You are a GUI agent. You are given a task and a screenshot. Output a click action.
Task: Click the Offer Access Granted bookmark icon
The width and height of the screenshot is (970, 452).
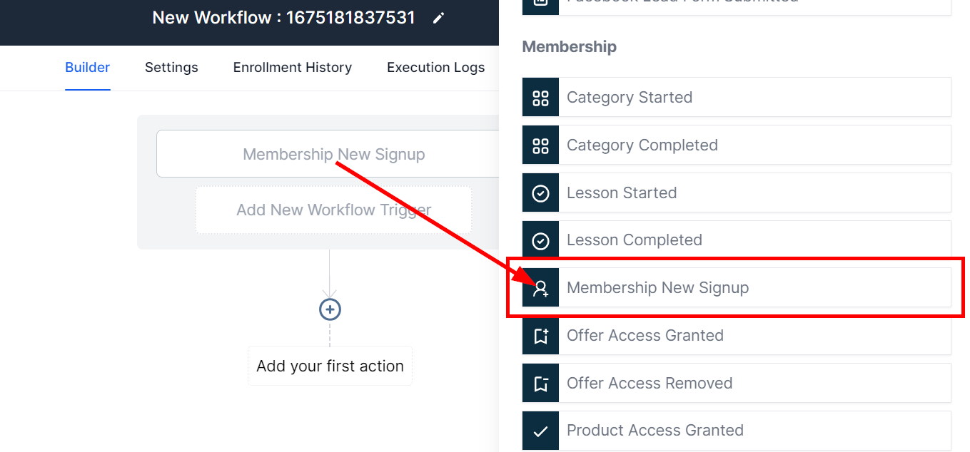pyautogui.click(x=540, y=336)
